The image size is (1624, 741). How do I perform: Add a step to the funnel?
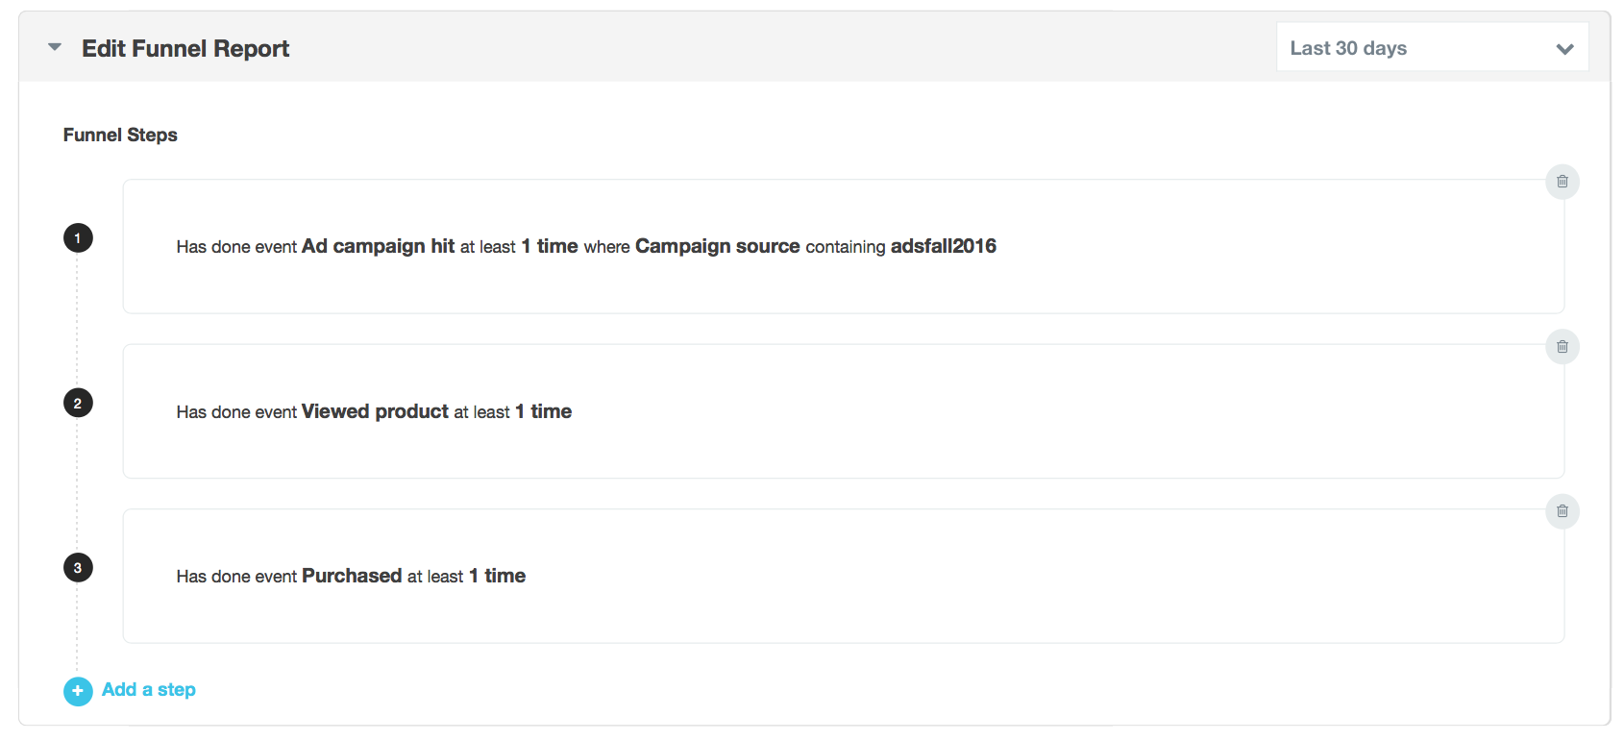[149, 690]
